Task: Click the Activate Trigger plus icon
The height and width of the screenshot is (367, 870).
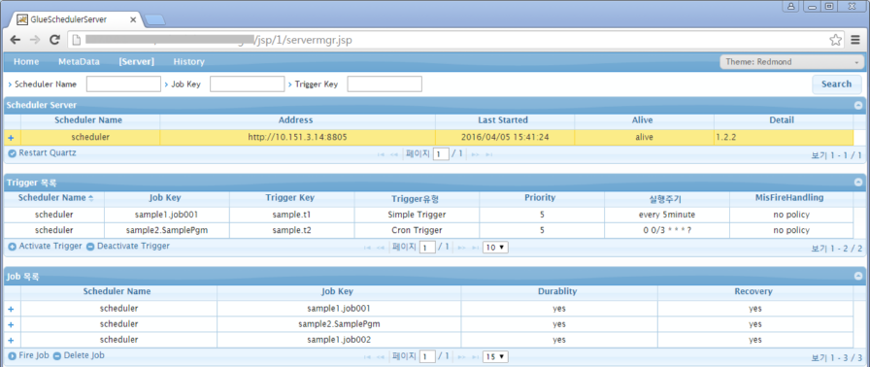Action: coord(13,247)
